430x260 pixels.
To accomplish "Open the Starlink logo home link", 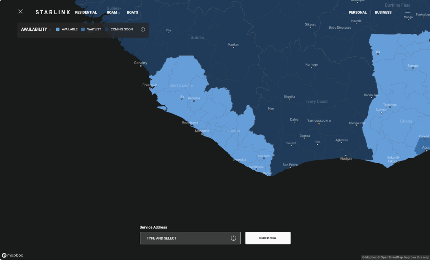I will click(53, 12).
